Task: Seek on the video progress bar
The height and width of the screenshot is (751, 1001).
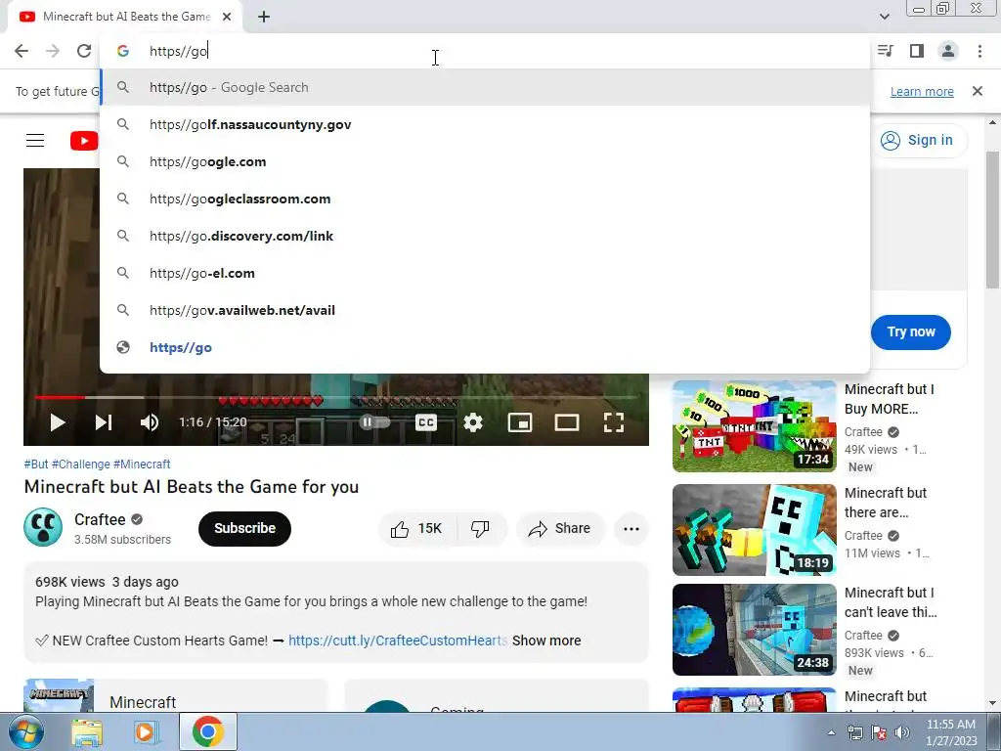Action: [336, 397]
